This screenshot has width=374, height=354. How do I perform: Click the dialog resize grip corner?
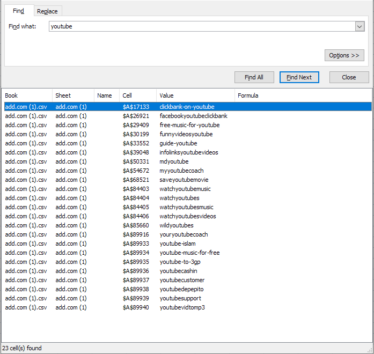click(x=370, y=350)
